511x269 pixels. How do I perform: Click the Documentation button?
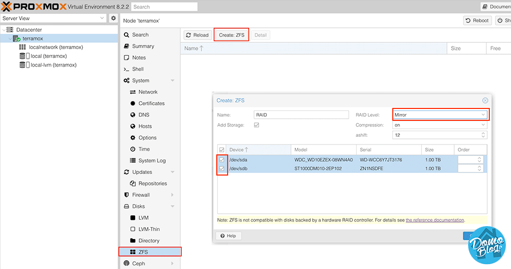click(496, 7)
